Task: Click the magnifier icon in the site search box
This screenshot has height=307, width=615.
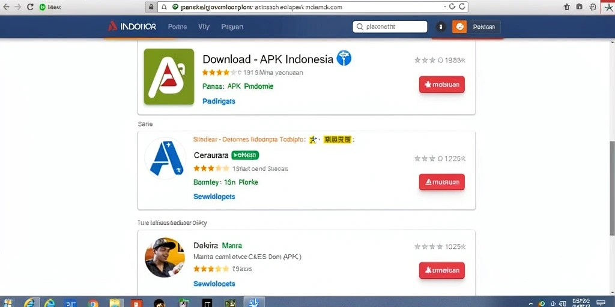Action: pos(360,26)
